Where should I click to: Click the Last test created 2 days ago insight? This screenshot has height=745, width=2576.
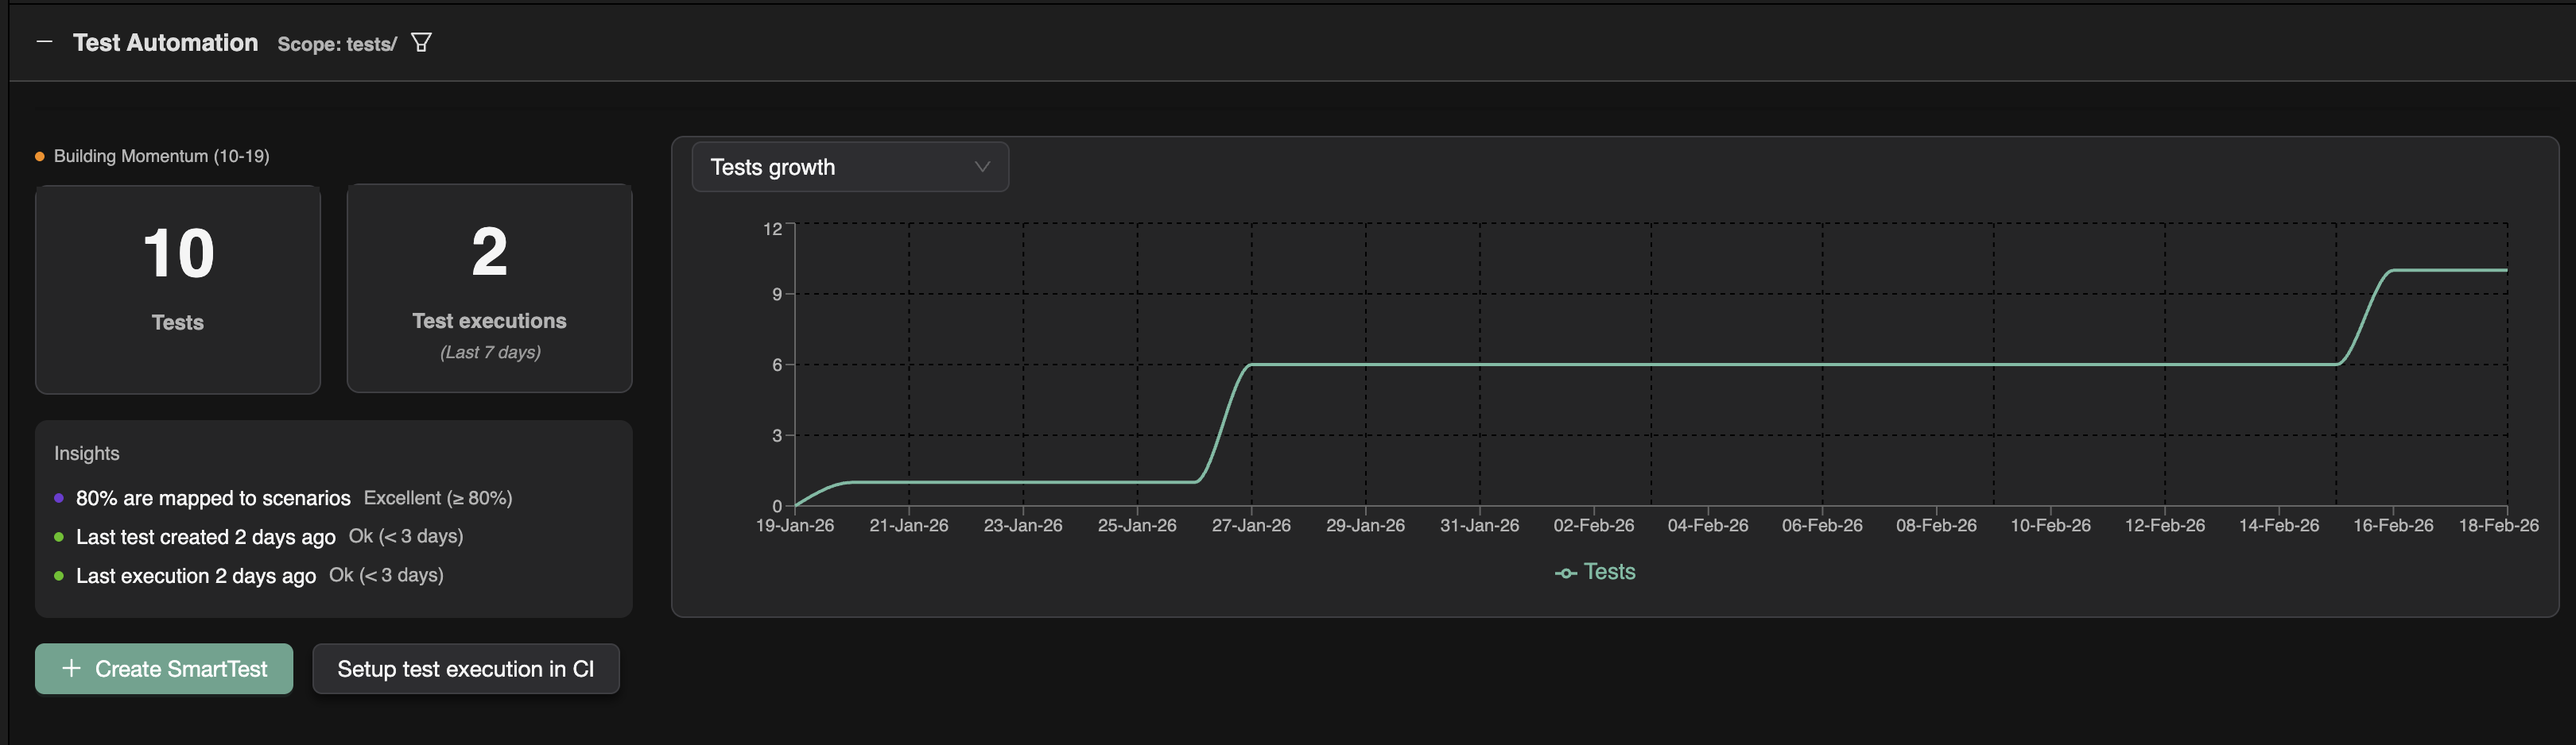205,537
